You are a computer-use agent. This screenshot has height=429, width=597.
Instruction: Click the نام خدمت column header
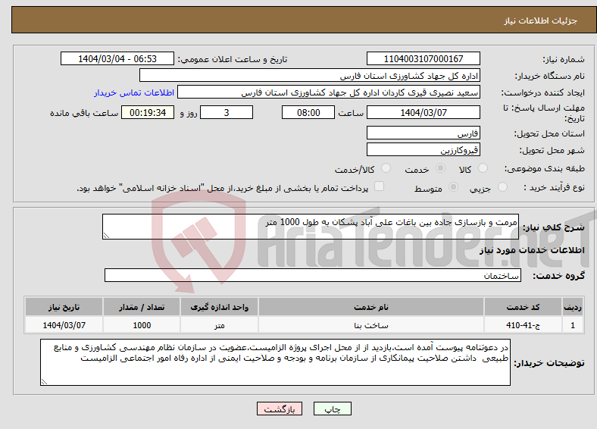coord(371,307)
